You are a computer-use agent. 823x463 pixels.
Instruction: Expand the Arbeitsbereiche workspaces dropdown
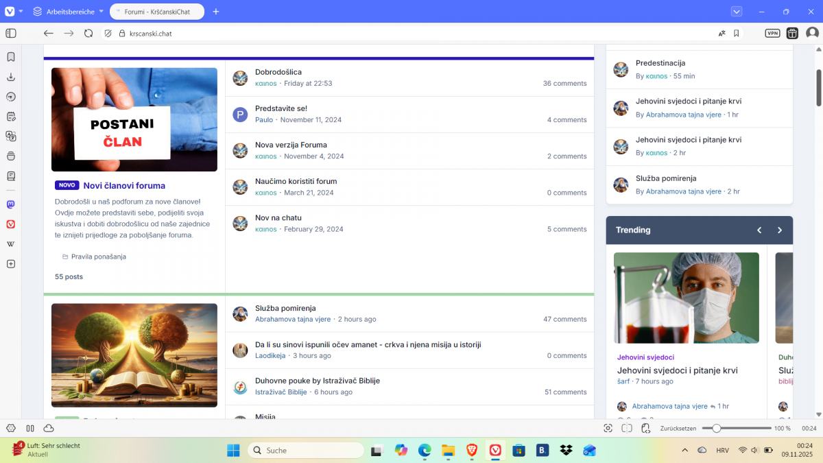[67, 12]
